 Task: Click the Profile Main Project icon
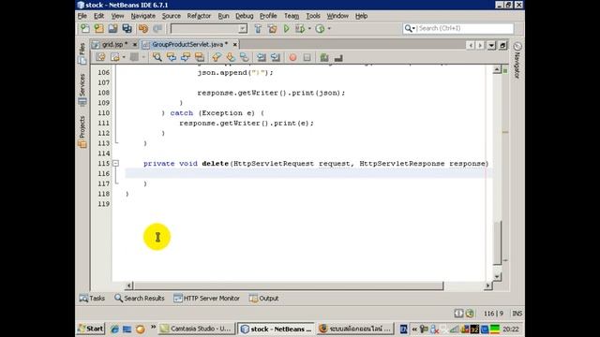click(x=320, y=28)
